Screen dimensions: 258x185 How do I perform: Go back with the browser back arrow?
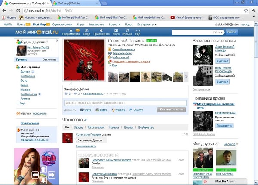click(x=4, y=11)
